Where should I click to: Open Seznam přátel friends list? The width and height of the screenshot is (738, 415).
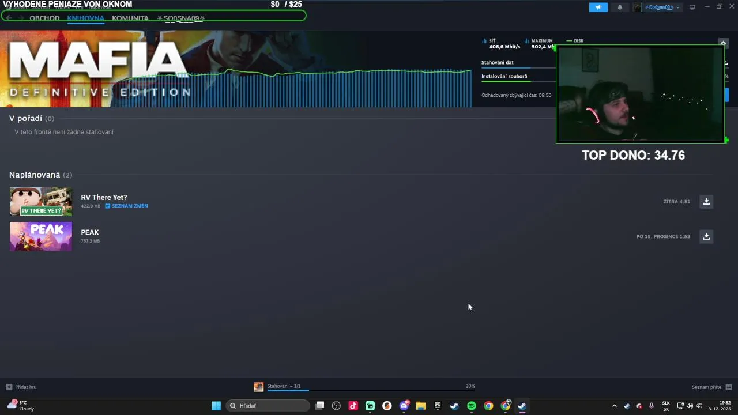click(711, 387)
